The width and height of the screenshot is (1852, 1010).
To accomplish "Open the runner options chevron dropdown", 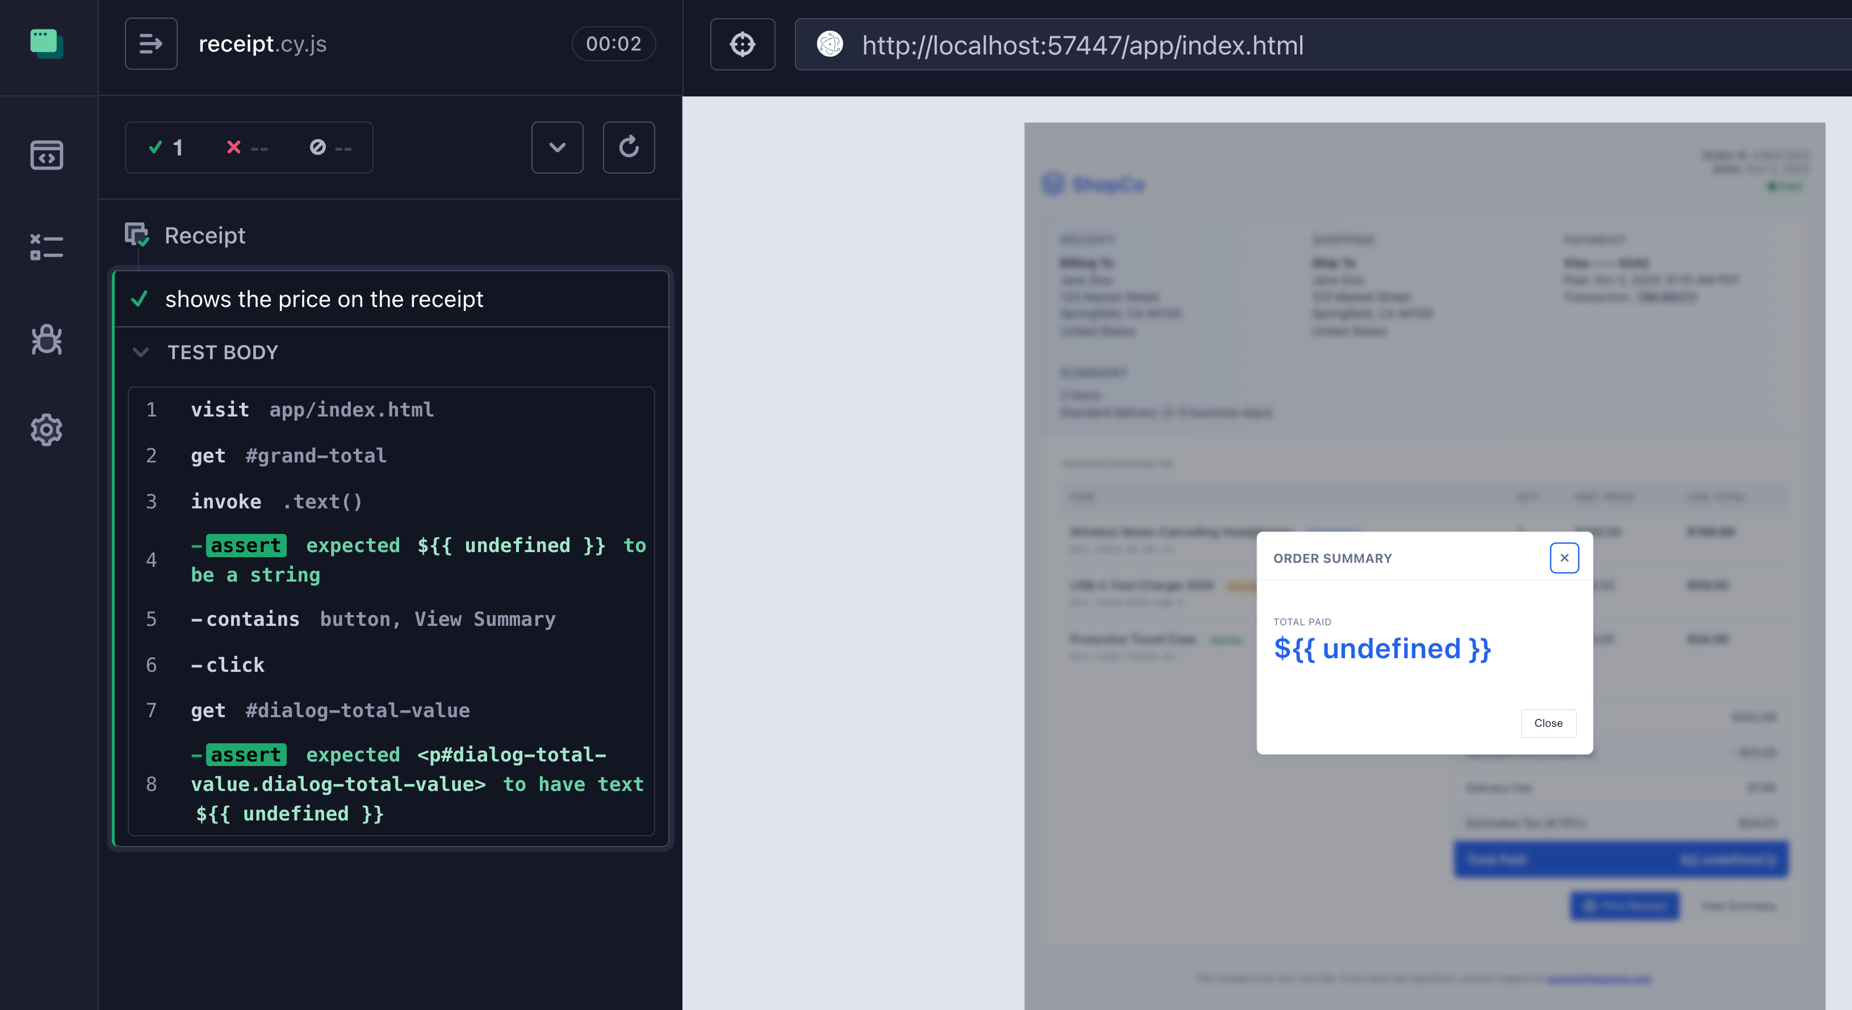I will [556, 148].
